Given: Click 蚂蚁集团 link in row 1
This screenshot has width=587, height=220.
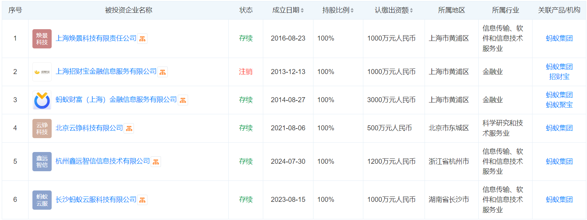Looking at the screenshot, I should click(x=559, y=38).
